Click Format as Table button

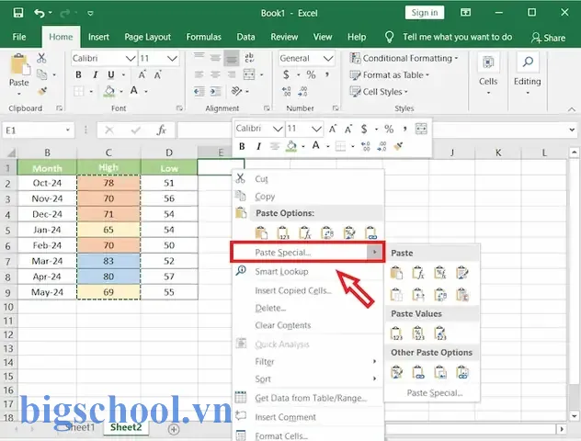(390, 74)
